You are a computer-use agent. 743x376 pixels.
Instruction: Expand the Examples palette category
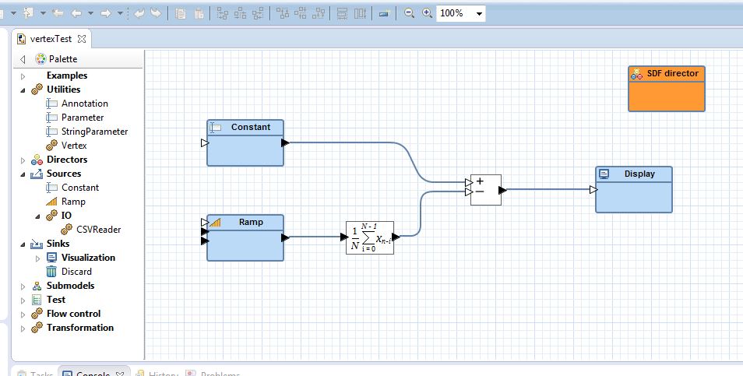(x=23, y=76)
